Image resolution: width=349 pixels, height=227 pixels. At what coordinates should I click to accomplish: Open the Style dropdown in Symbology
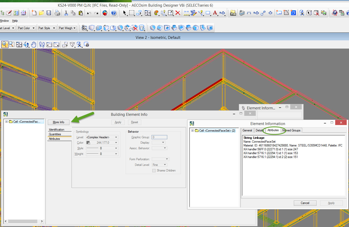click(x=102, y=148)
